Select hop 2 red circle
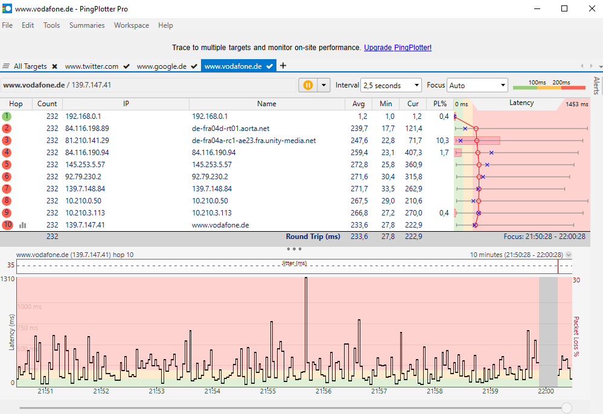The image size is (603, 414). point(7,129)
